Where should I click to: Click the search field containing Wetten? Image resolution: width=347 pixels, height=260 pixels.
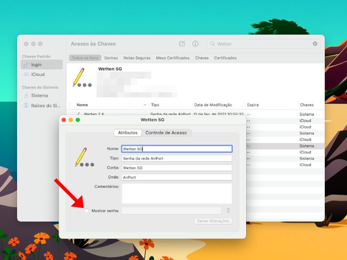(x=263, y=44)
